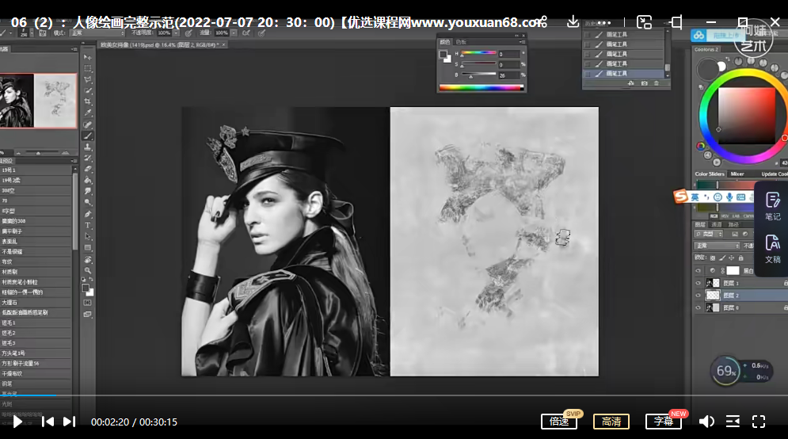Click the download icon in title bar
This screenshot has height=439, width=788.
(573, 22)
